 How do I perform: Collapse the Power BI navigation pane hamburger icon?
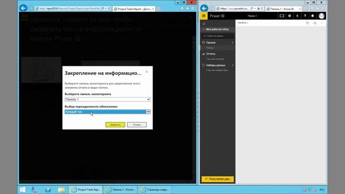click(x=204, y=24)
